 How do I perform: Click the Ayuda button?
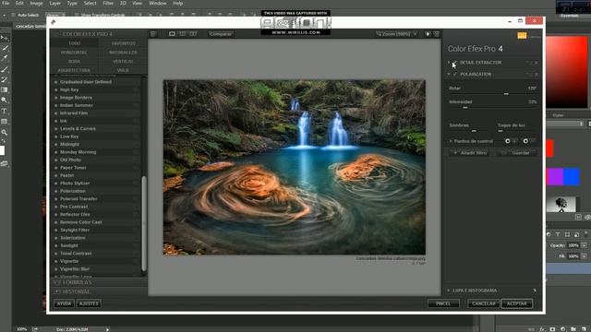[64, 303]
